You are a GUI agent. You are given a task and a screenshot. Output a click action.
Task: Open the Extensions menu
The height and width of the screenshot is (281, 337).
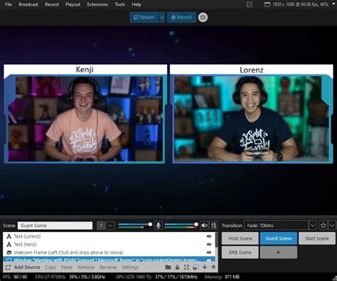coord(97,4)
